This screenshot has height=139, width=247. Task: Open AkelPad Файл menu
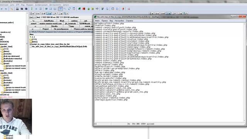[x=97, y=20]
